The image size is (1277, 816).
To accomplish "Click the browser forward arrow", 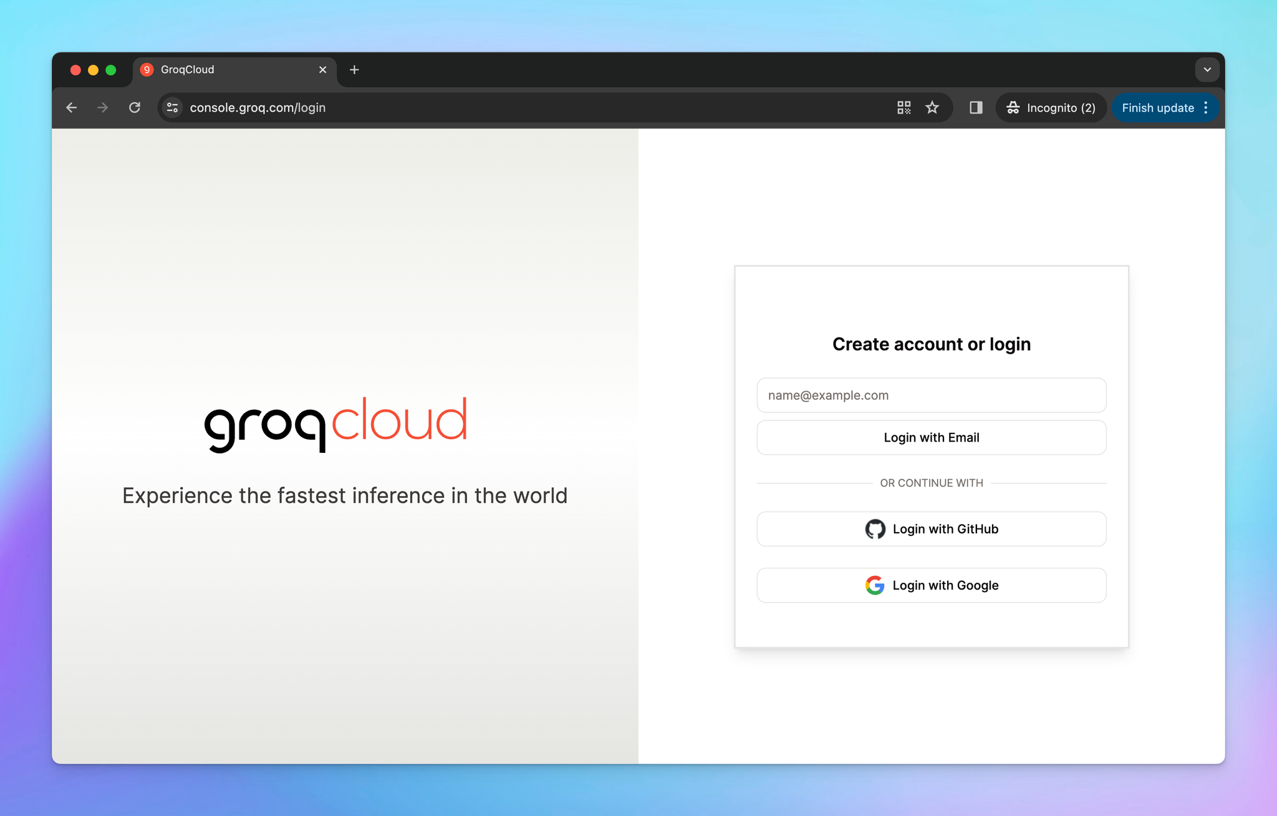I will pyautogui.click(x=103, y=108).
